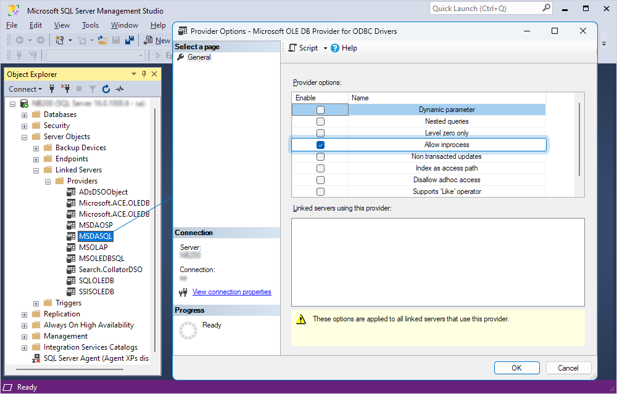Viewport: 617px width, 394px height.
Task: Open the Tools menu
Action: 90,25
